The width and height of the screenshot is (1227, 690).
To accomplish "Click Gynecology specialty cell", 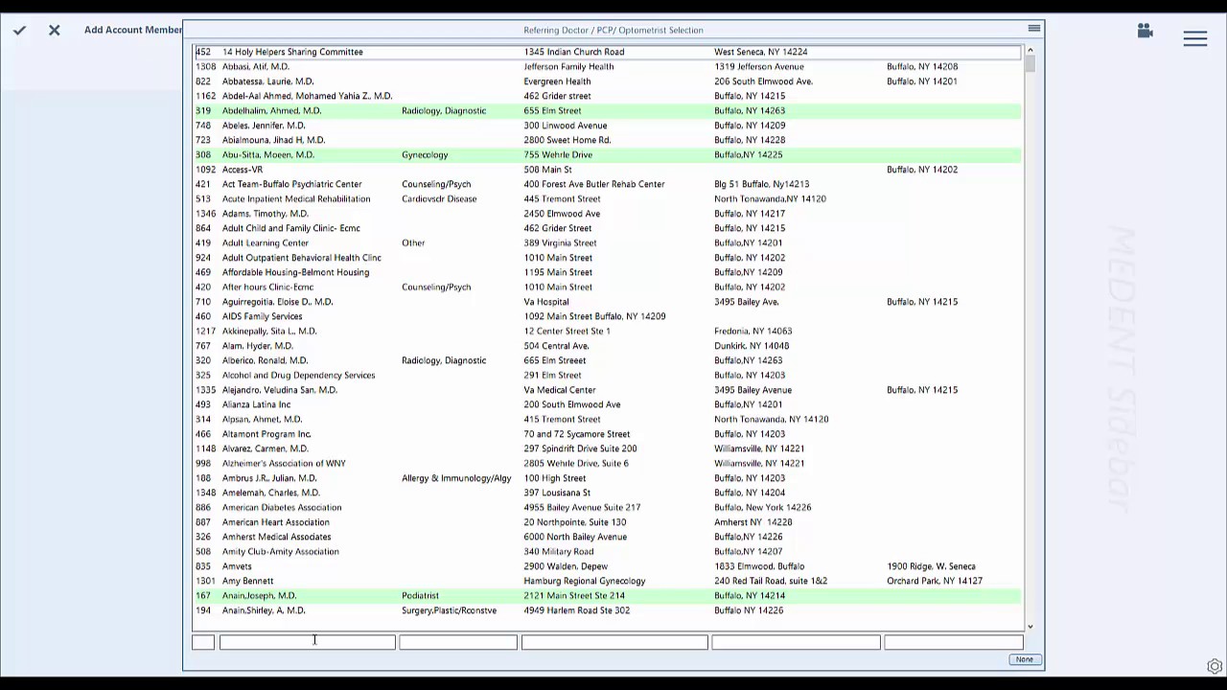I will pyautogui.click(x=425, y=154).
